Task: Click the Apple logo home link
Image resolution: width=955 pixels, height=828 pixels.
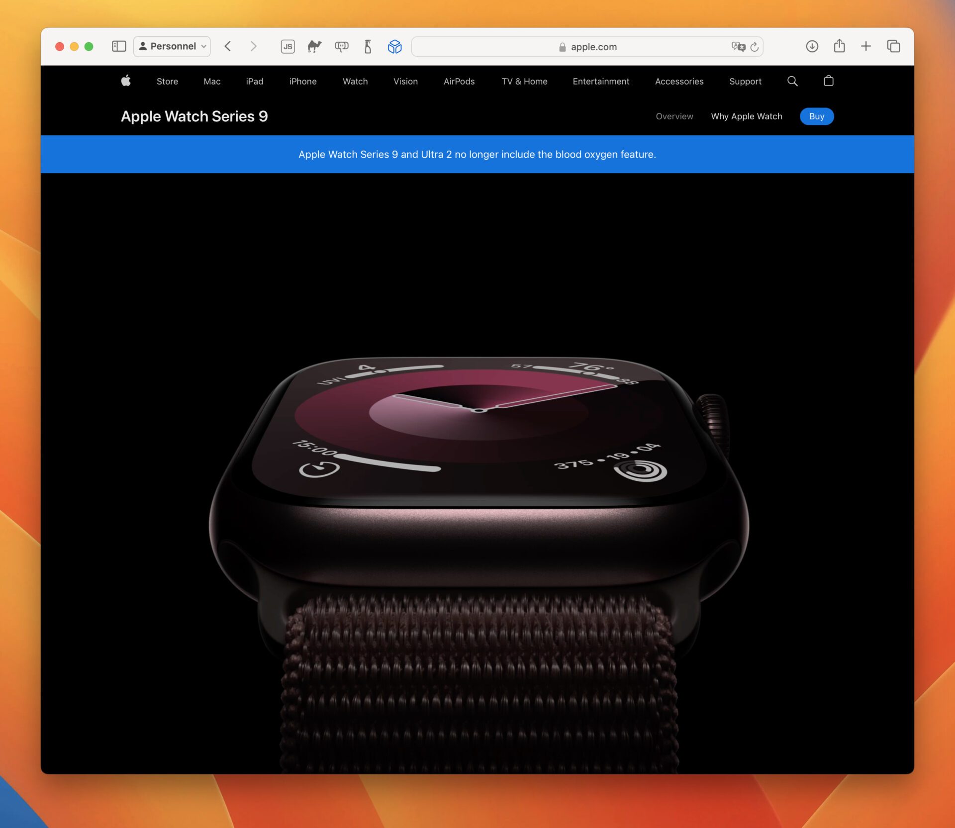Action: tap(126, 81)
